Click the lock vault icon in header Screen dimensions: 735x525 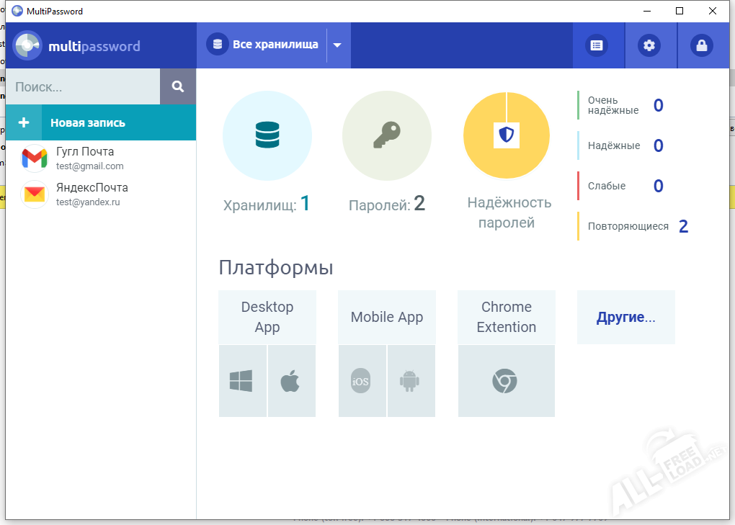(x=701, y=45)
